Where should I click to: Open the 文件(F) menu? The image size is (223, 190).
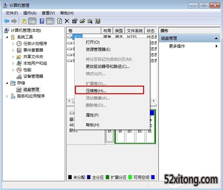(x=12, y=13)
